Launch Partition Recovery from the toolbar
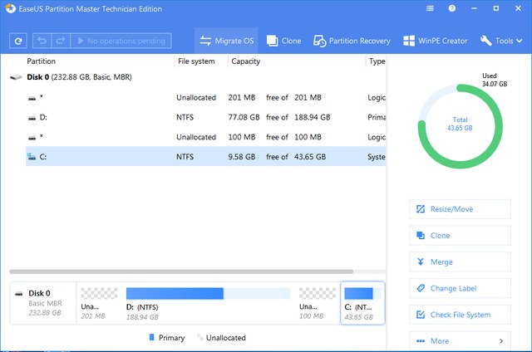This screenshot has height=352, width=532. pyautogui.click(x=352, y=40)
